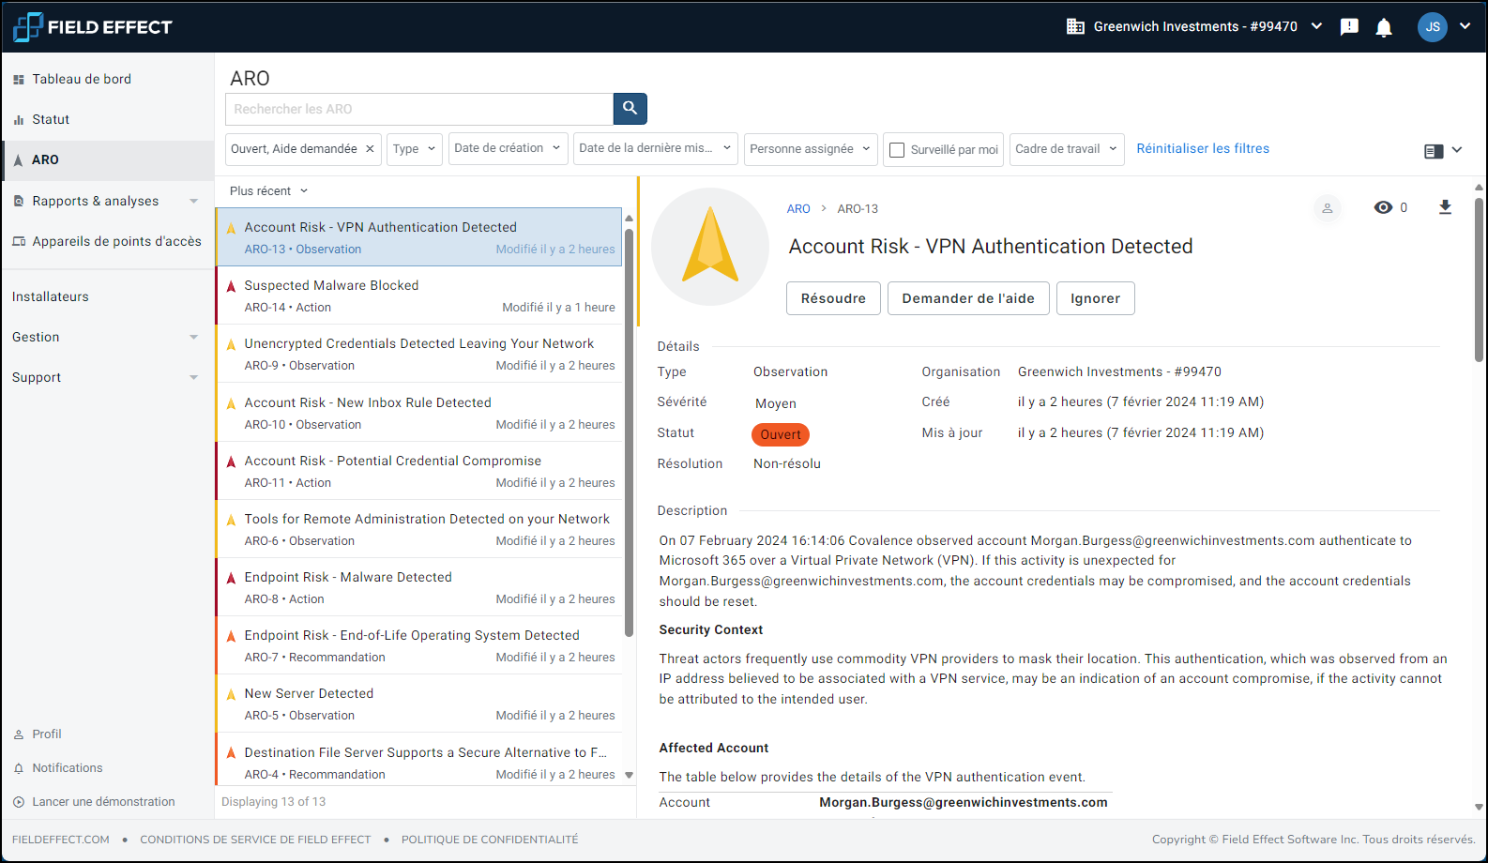1488x863 pixels.
Task: Open Date de création dropdown
Action: [x=508, y=148]
